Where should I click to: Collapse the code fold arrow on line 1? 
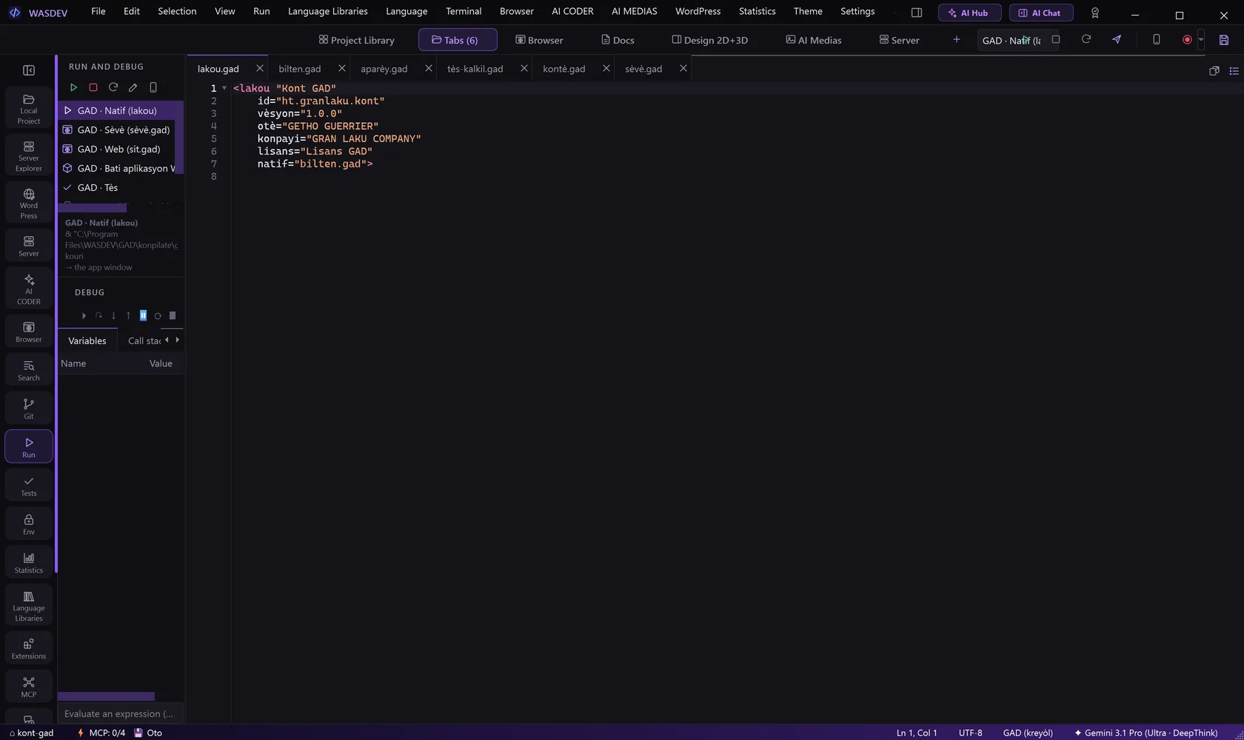pos(224,88)
